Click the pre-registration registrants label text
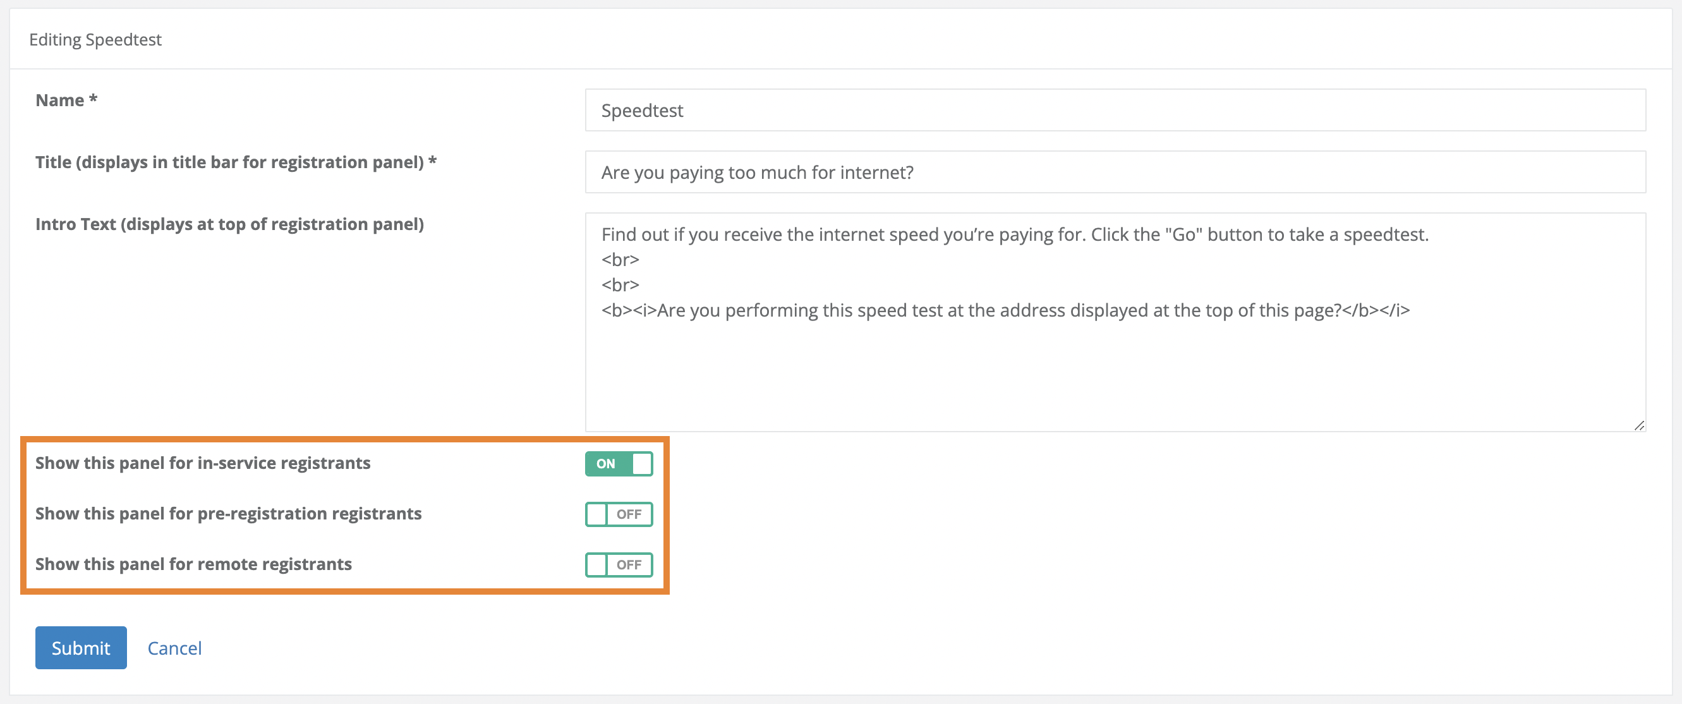 tap(229, 513)
